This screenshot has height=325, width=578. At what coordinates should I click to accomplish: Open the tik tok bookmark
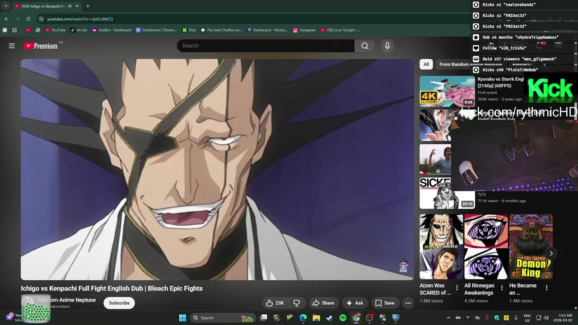click(79, 30)
